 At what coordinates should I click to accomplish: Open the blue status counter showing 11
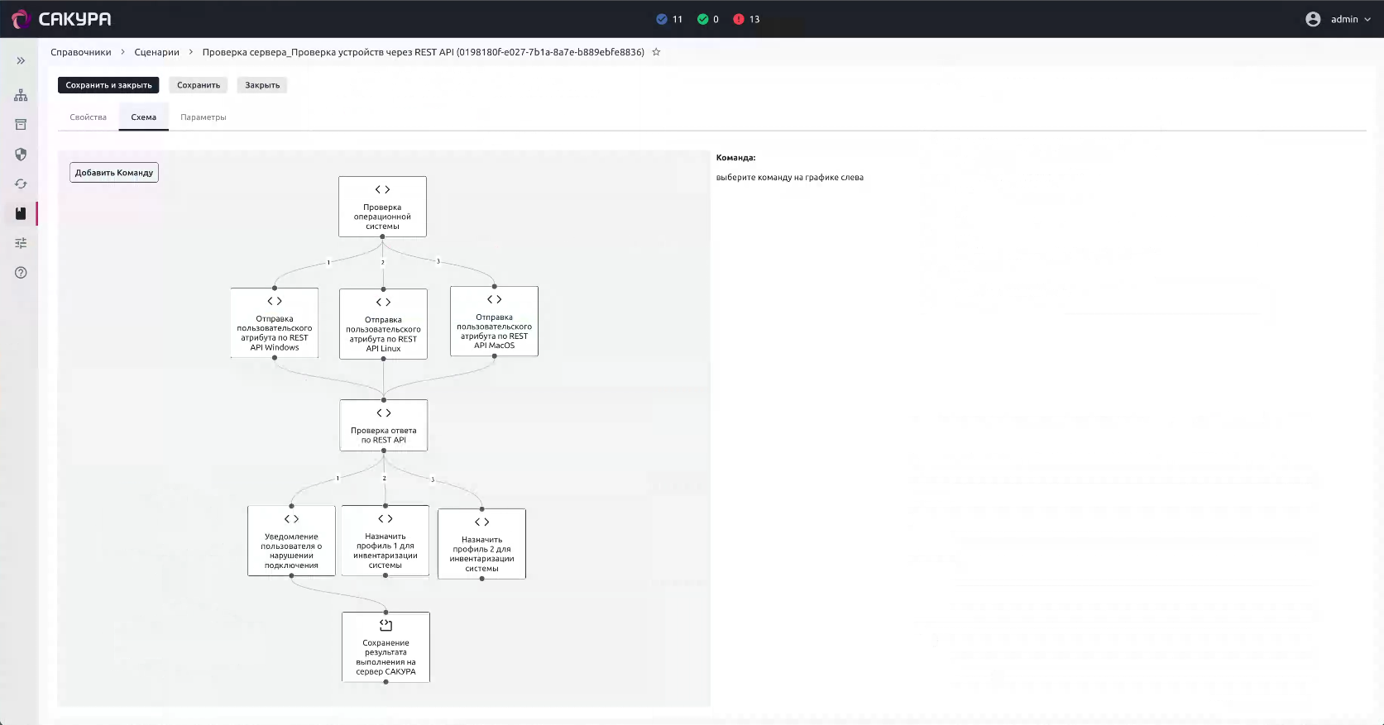coord(669,19)
